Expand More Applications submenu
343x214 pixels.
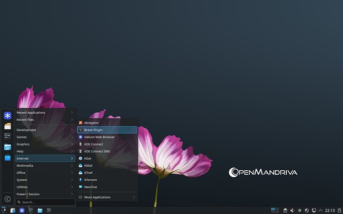coord(107,197)
